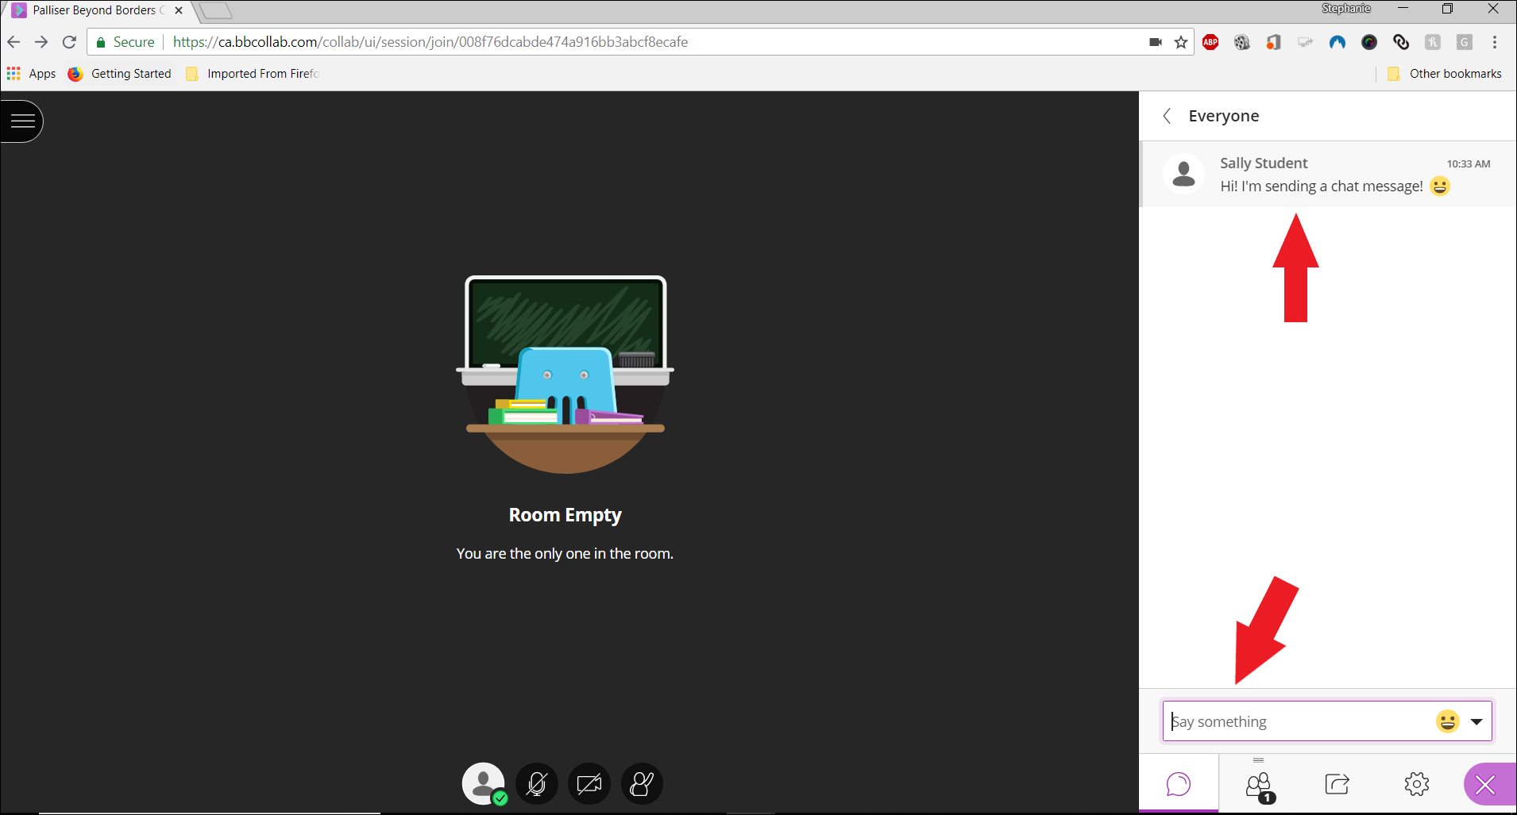Screen dimensions: 1517x815
Task: Switch to the My Settings gear tab
Action: pos(1417,784)
